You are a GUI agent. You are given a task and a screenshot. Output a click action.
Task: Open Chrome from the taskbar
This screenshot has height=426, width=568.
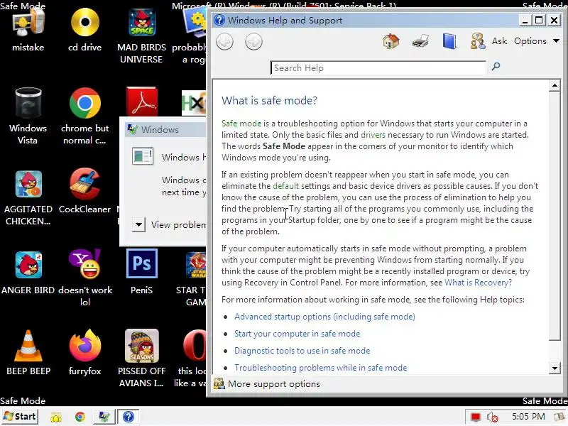click(80, 417)
